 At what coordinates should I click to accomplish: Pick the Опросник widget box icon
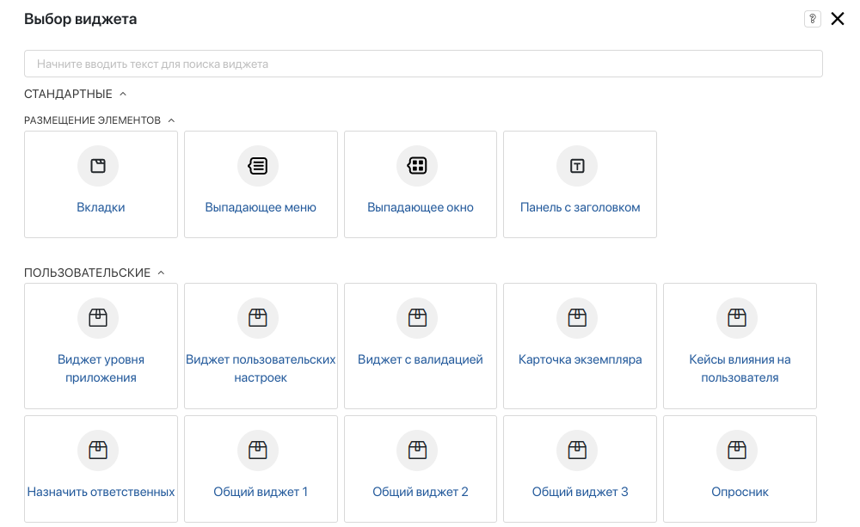pos(737,450)
